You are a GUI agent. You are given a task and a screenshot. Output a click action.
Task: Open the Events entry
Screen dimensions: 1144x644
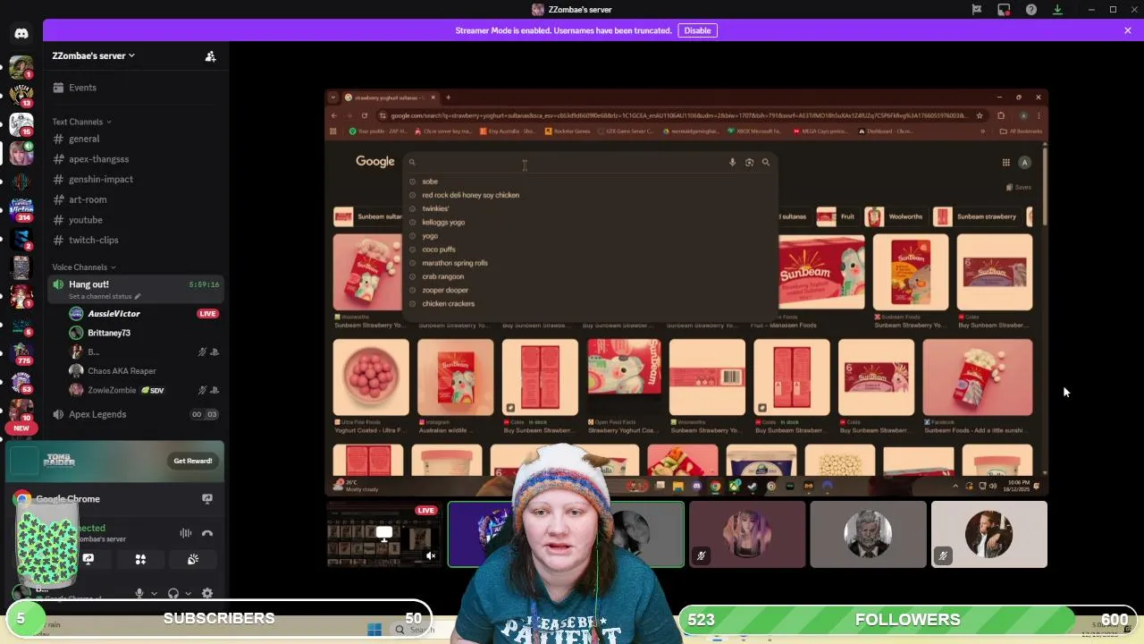click(x=137, y=88)
